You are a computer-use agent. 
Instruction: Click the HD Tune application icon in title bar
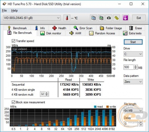[4, 4]
